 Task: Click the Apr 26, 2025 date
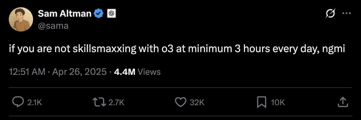(79, 72)
